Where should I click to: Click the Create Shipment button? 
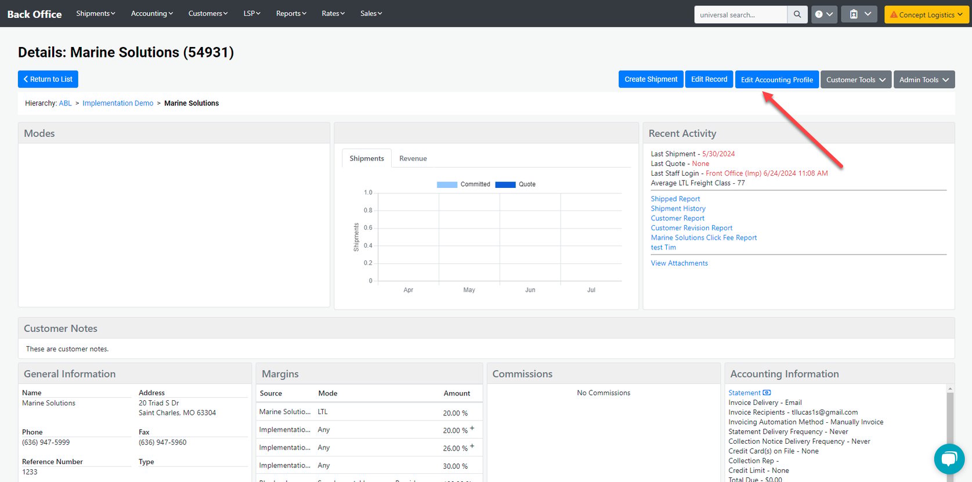click(x=651, y=79)
